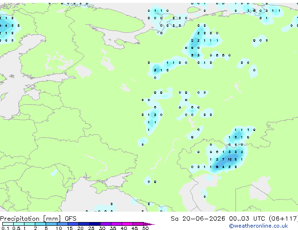Select the magenta swatch between 40 and 45
298x230 pixels.
click(x=127, y=224)
